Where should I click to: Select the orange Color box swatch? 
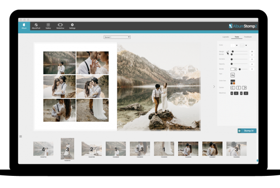(x=234, y=84)
